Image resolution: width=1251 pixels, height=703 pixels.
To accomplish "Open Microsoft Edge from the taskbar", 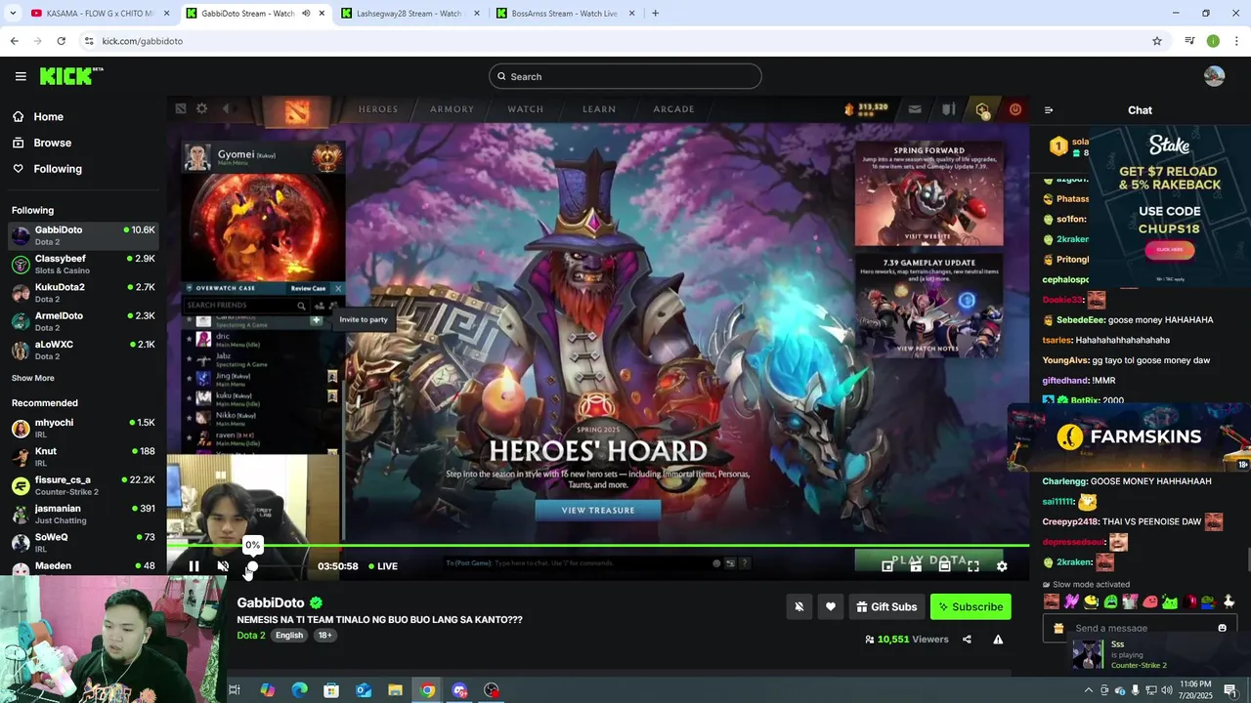I will pos(299,690).
